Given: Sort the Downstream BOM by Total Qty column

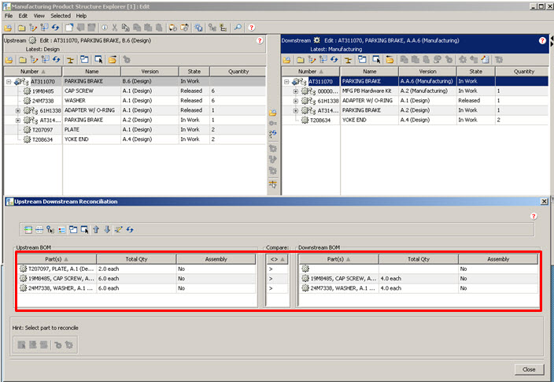Looking at the screenshot, I should pos(419,259).
